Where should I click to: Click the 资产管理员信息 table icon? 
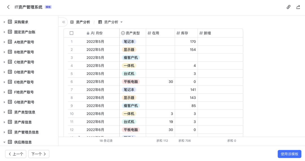tap(10, 132)
